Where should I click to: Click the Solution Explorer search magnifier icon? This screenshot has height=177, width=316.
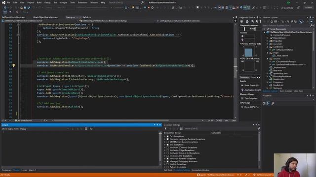click(312, 26)
